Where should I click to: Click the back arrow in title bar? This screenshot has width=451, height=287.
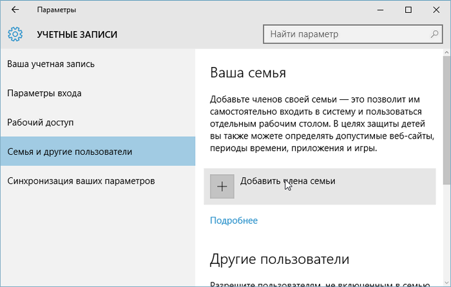(15, 10)
